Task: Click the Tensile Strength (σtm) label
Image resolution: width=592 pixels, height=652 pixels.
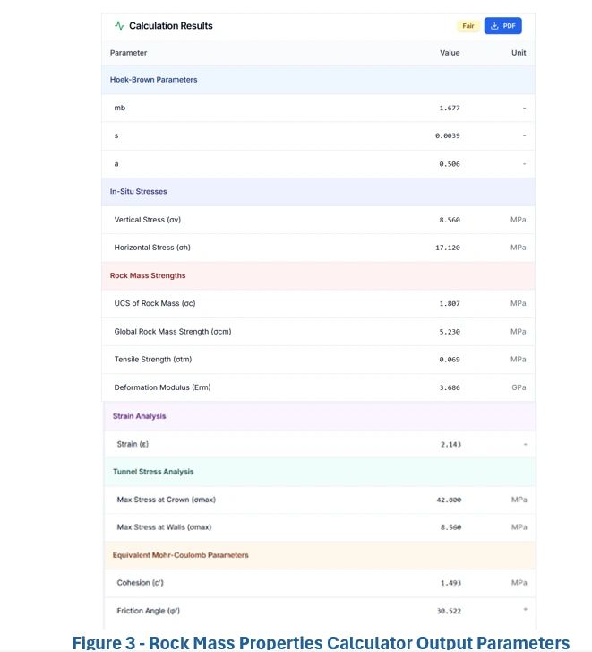Action: (153, 360)
